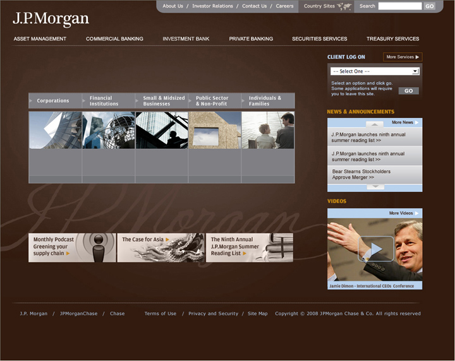Viewport: 455px width, 361px height.
Task: Click the Individuals & Families image
Action: coord(268,131)
